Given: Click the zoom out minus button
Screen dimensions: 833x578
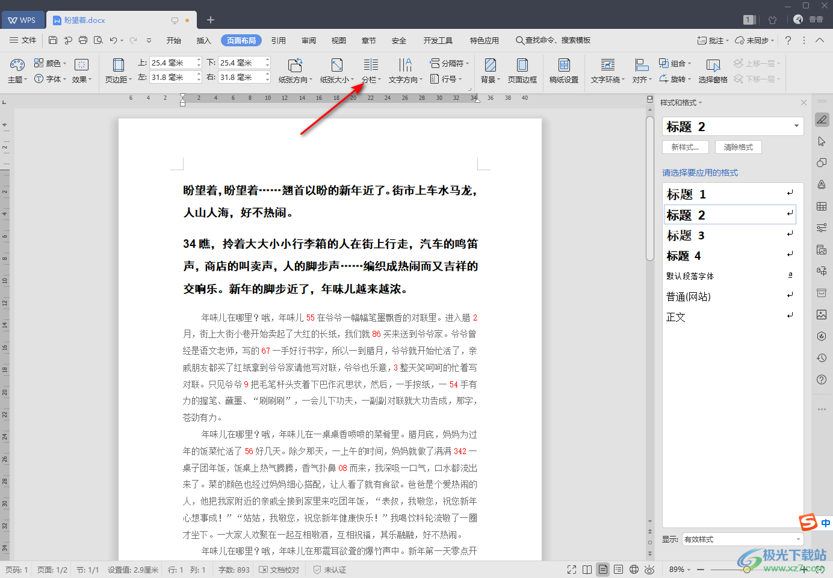Looking at the screenshot, I should coord(701,569).
